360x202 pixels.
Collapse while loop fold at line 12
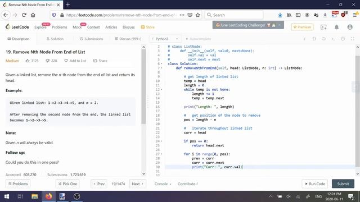(x=161, y=90)
